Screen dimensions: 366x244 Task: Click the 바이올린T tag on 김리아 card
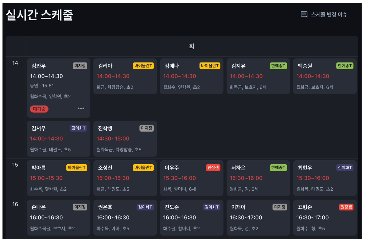click(143, 66)
